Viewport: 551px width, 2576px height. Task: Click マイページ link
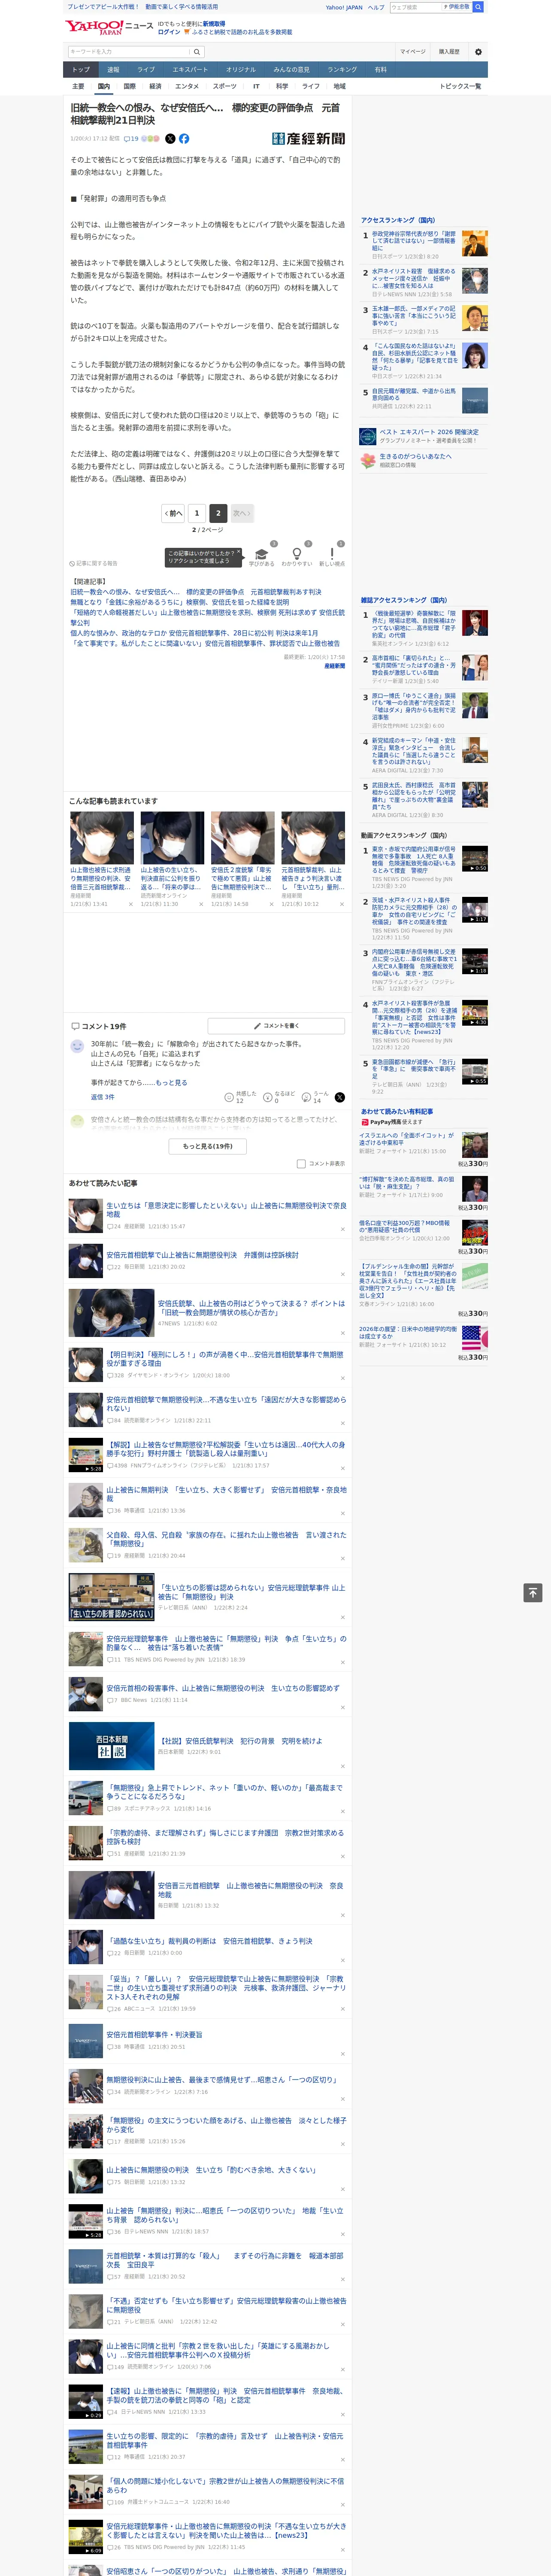tap(413, 51)
